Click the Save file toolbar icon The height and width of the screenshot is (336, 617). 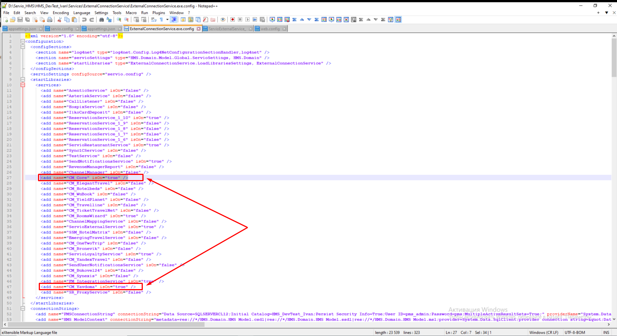20,20
